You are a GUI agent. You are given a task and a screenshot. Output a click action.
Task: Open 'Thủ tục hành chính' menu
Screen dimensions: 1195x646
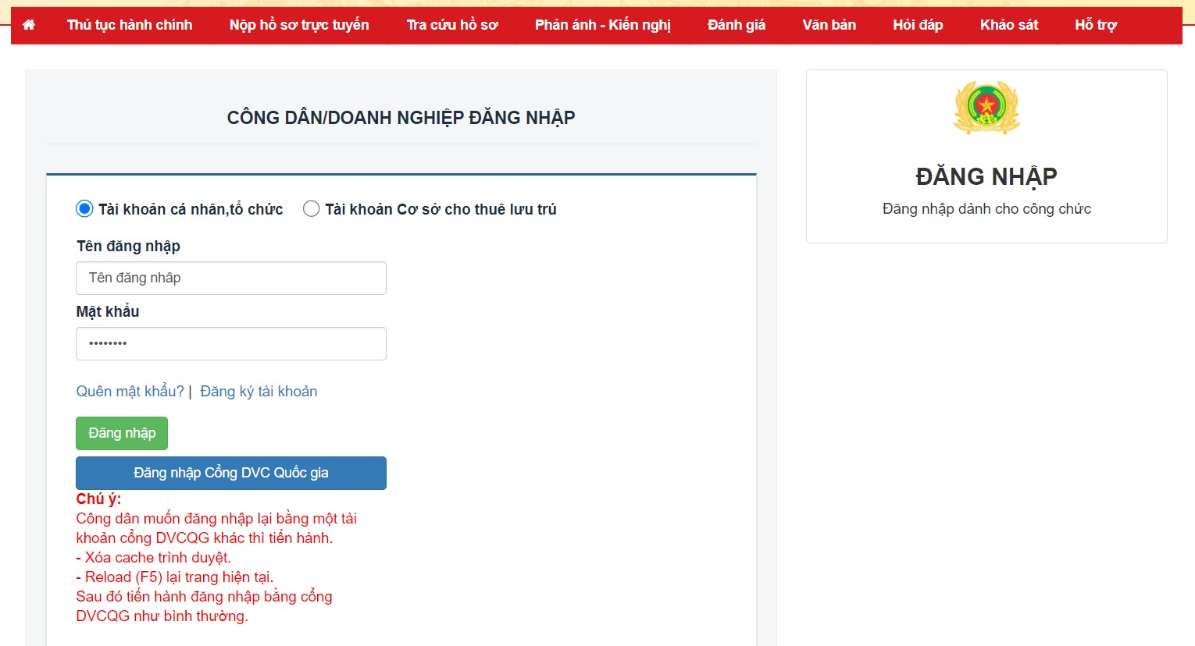click(130, 25)
